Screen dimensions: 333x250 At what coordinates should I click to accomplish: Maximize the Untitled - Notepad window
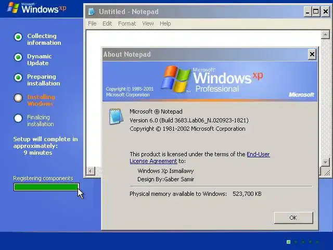click(x=316, y=11)
